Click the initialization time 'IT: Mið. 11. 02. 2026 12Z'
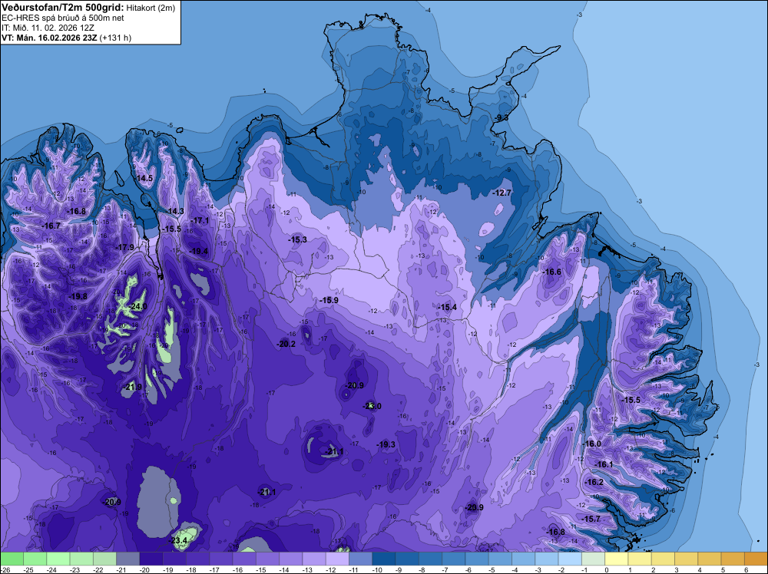 pyautogui.click(x=48, y=28)
